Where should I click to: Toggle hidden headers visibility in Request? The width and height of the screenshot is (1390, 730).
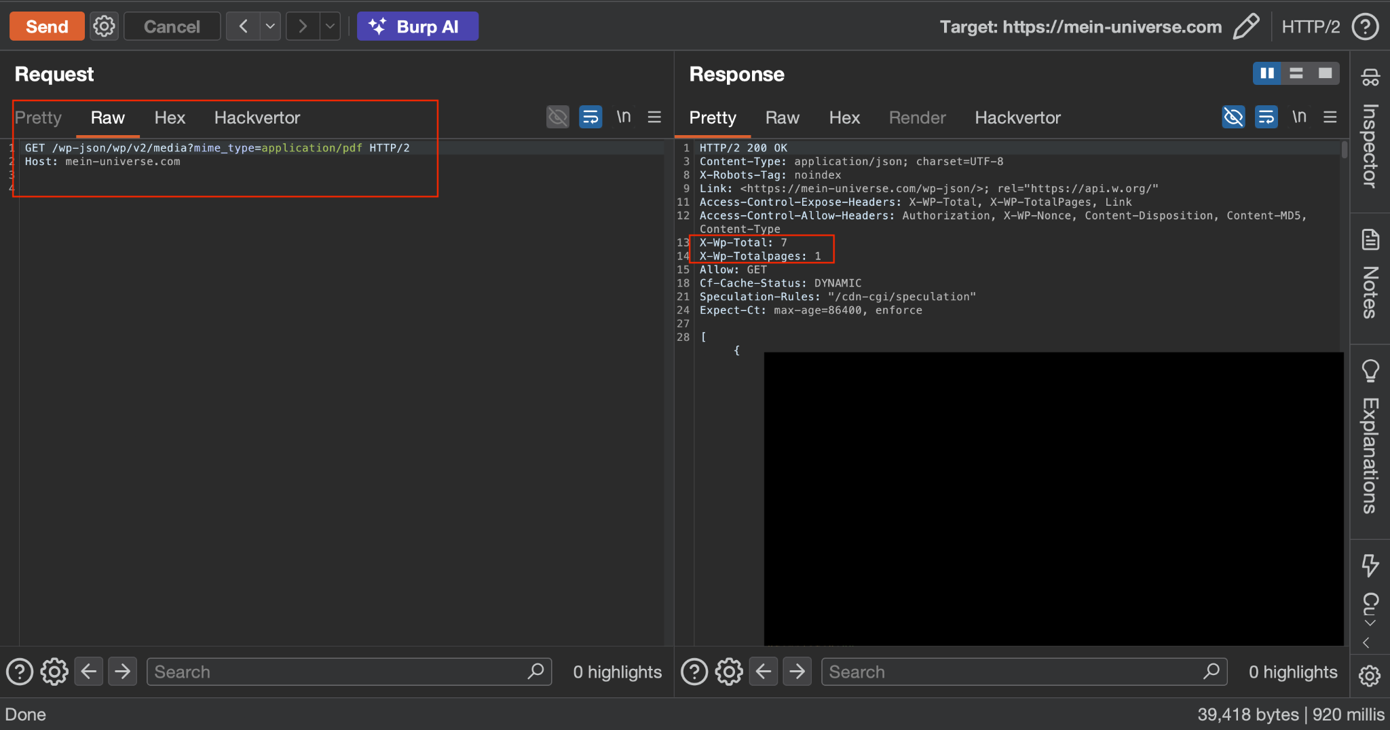(x=558, y=117)
